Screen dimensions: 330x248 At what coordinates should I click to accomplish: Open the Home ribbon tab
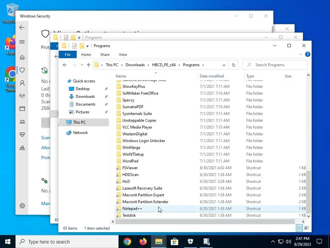tap(86, 54)
